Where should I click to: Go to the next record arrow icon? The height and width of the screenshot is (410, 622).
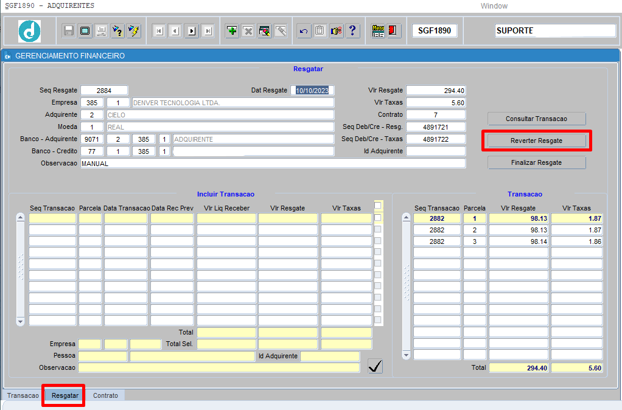[192, 31]
